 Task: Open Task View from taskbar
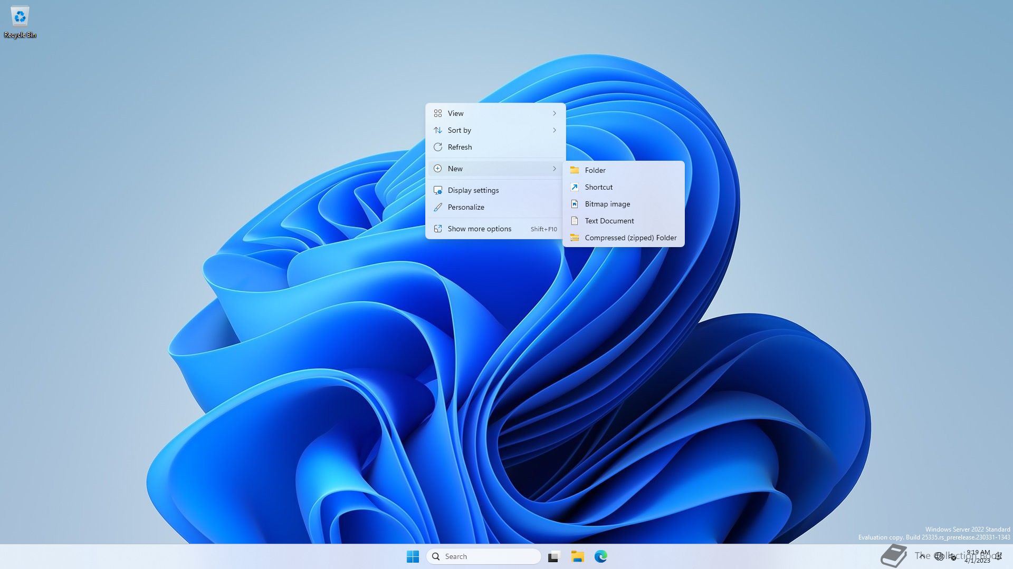point(553,556)
